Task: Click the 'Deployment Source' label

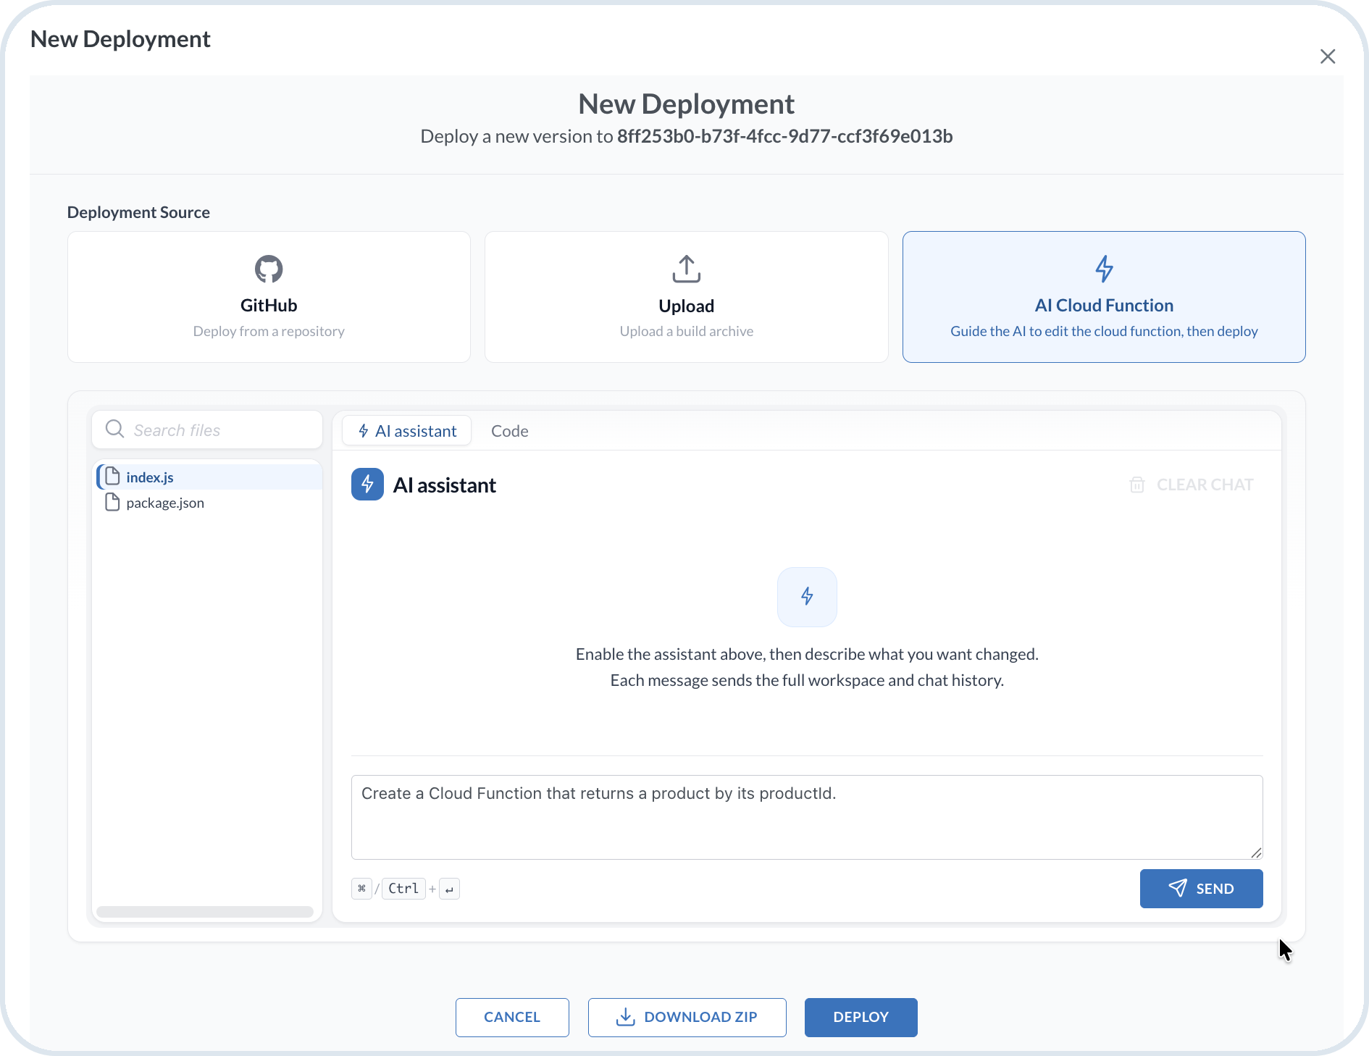Action: 138,212
